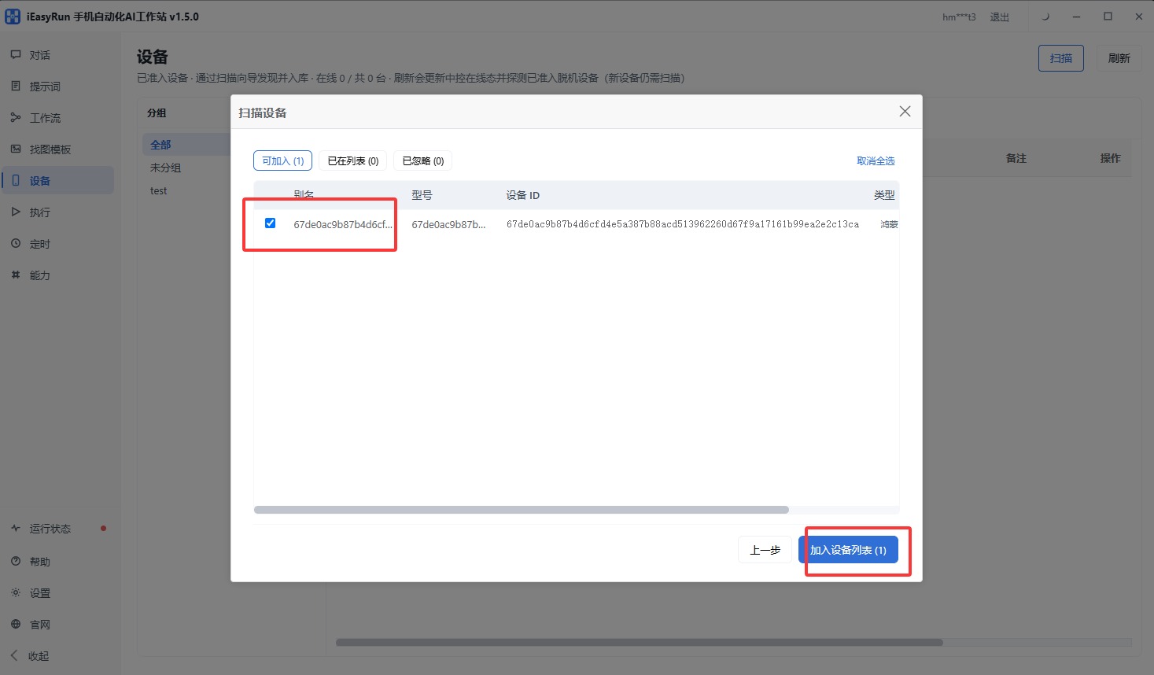Click the full device ID text

coord(683,224)
